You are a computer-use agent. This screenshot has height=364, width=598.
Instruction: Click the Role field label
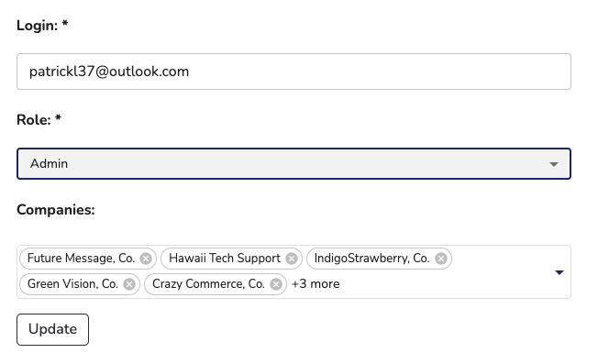coord(39,120)
